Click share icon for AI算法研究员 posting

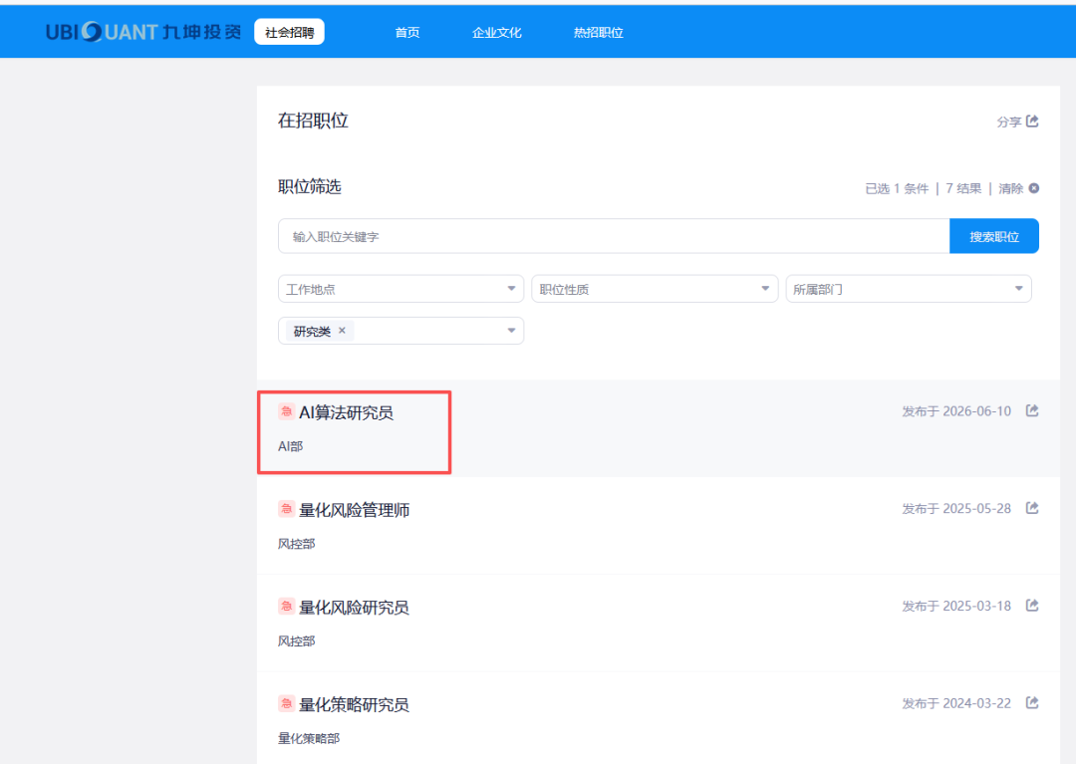tap(1032, 410)
